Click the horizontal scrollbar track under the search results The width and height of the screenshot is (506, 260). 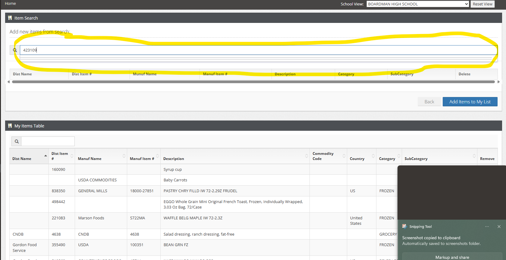253,82
